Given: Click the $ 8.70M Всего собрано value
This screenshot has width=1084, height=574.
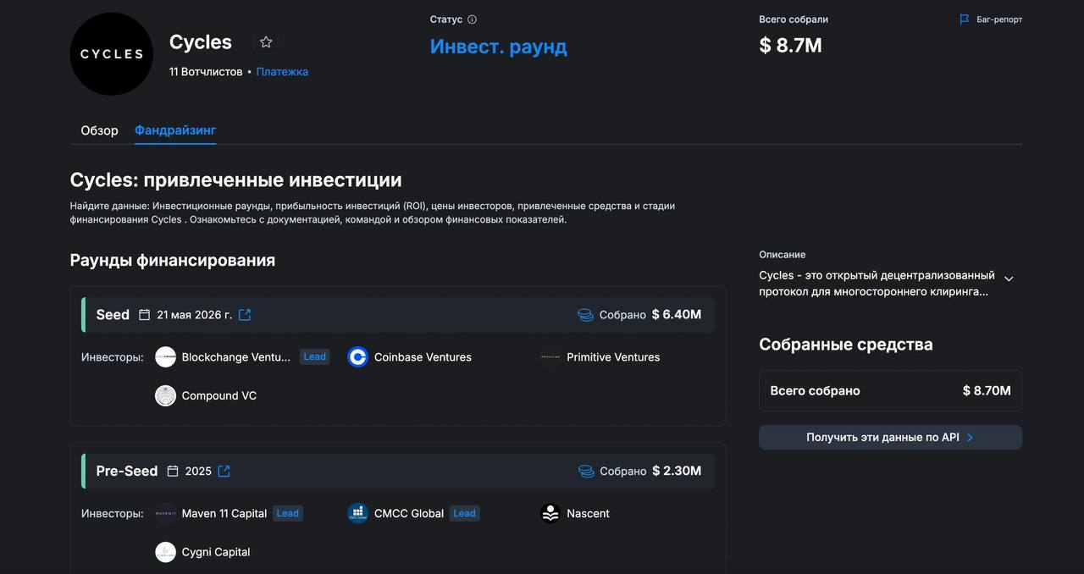Looking at the screenshot, I should tap(987, 391).
